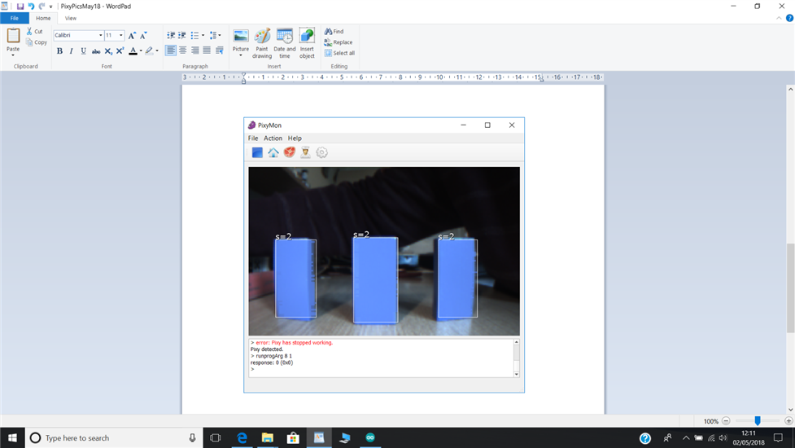Open the Calibri font family dropdown
795x448 pixels.
[101, 36]
